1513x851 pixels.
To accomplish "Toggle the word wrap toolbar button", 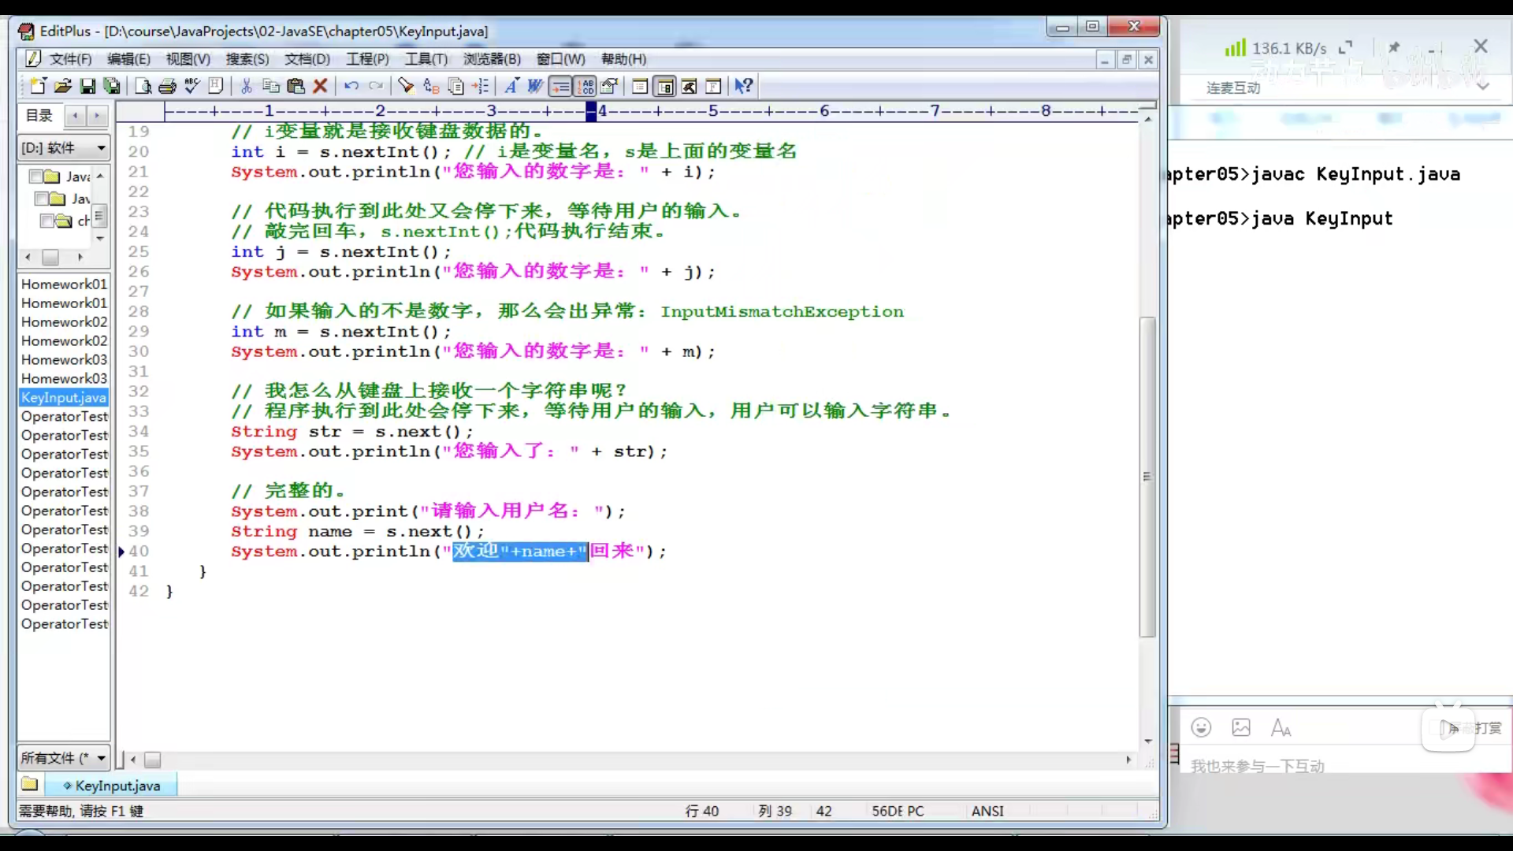I will pyautogui.click(x=560, y=86).
